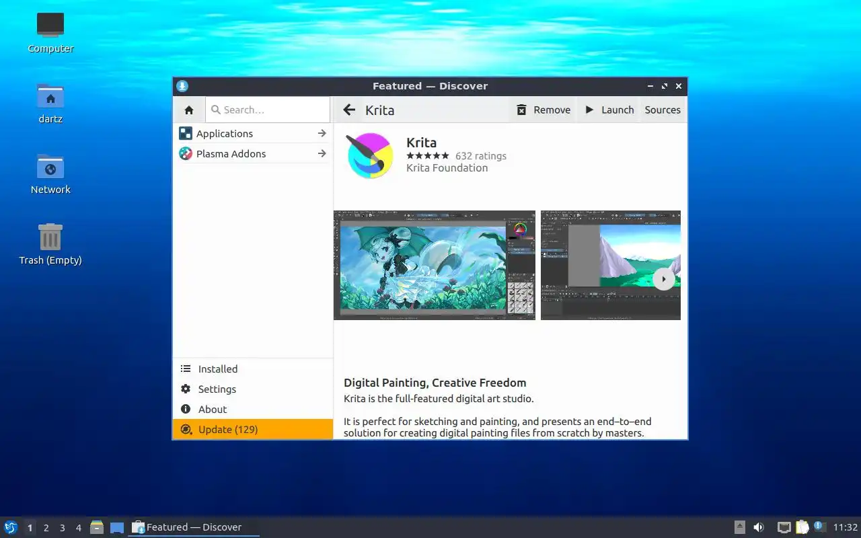Open the volume control tray icon
Screen dimensions: 861x538
click(759, 527)
